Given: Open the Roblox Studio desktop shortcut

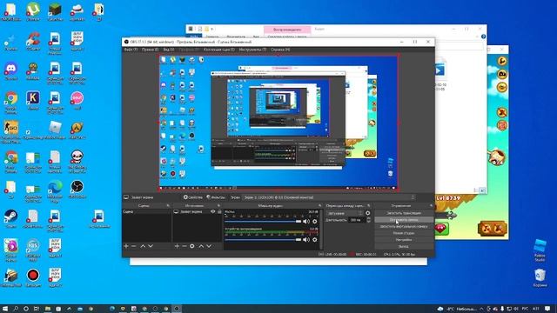Looking at the screenshot, I should (540, 250).
